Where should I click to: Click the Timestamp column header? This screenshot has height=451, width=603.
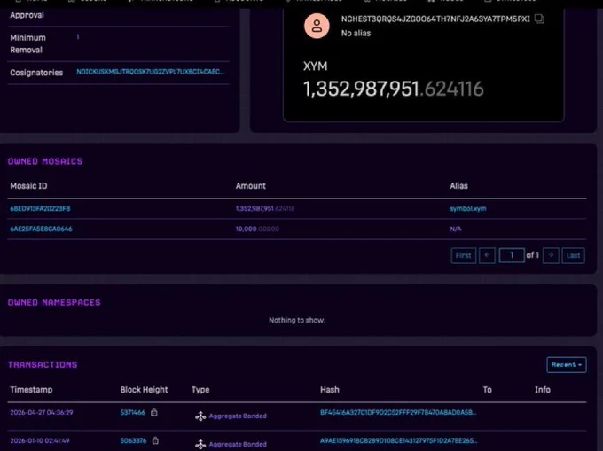pyautogui.click(x=31, y=390)
